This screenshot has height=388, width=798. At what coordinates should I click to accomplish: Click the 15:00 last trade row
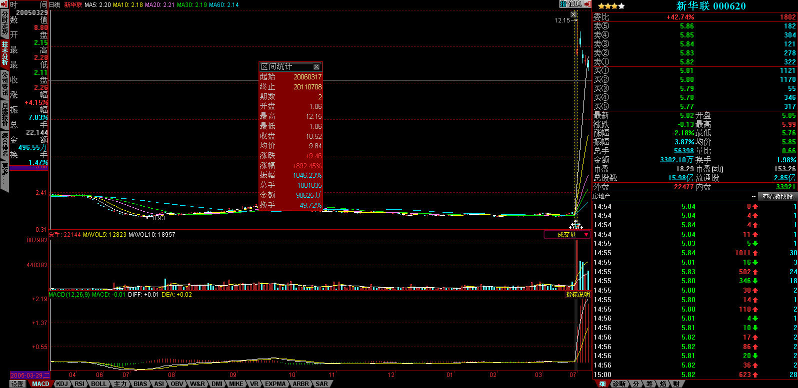[695, 375]
